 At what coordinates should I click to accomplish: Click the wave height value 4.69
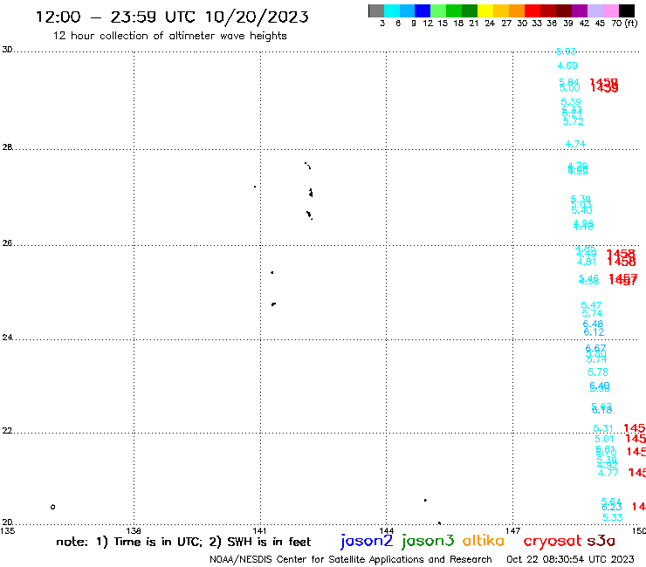click(x=567, y=65)
